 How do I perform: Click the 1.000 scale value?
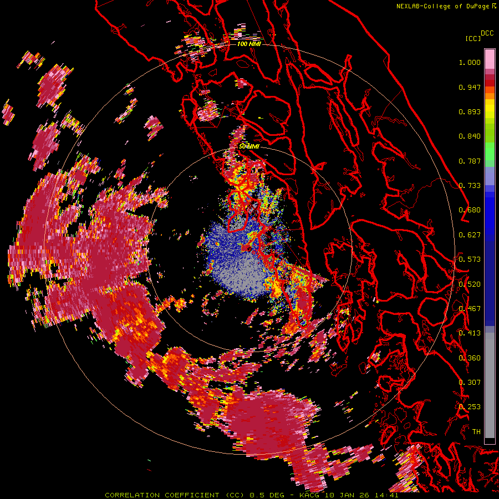[x=470, y=62]
